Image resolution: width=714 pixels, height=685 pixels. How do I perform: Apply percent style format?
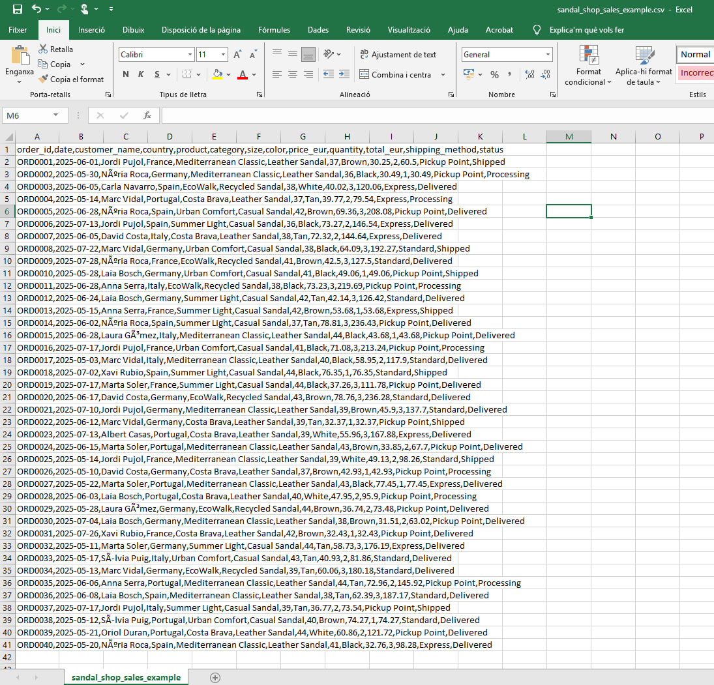click(494, 75)
